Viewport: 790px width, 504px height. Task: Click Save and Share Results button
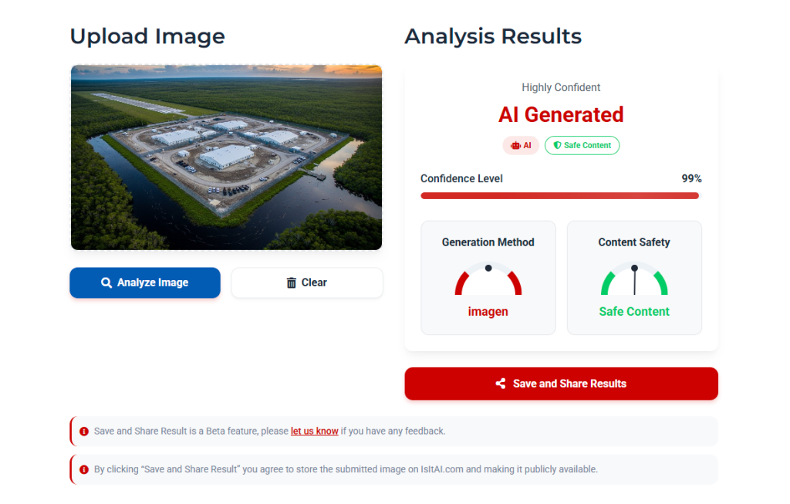562,384
